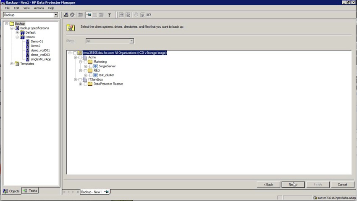Click the Acme organization building icon
Screen dimensions: 357x201
tap(85, 57)
